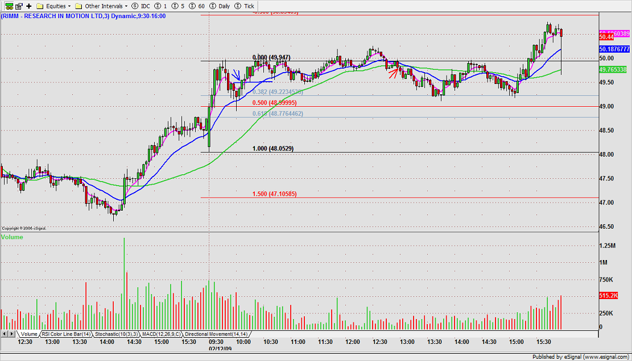Click the Published by eSignal footer text

coord(580,356)
